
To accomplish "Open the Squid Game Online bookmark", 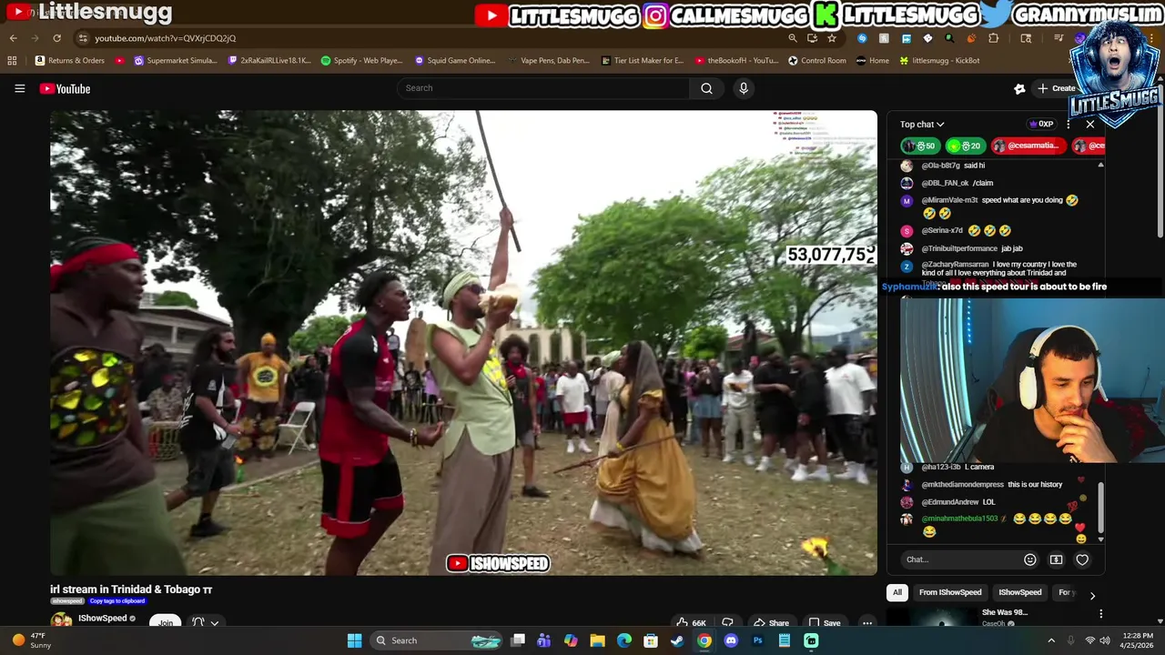I will coord(455,61).
